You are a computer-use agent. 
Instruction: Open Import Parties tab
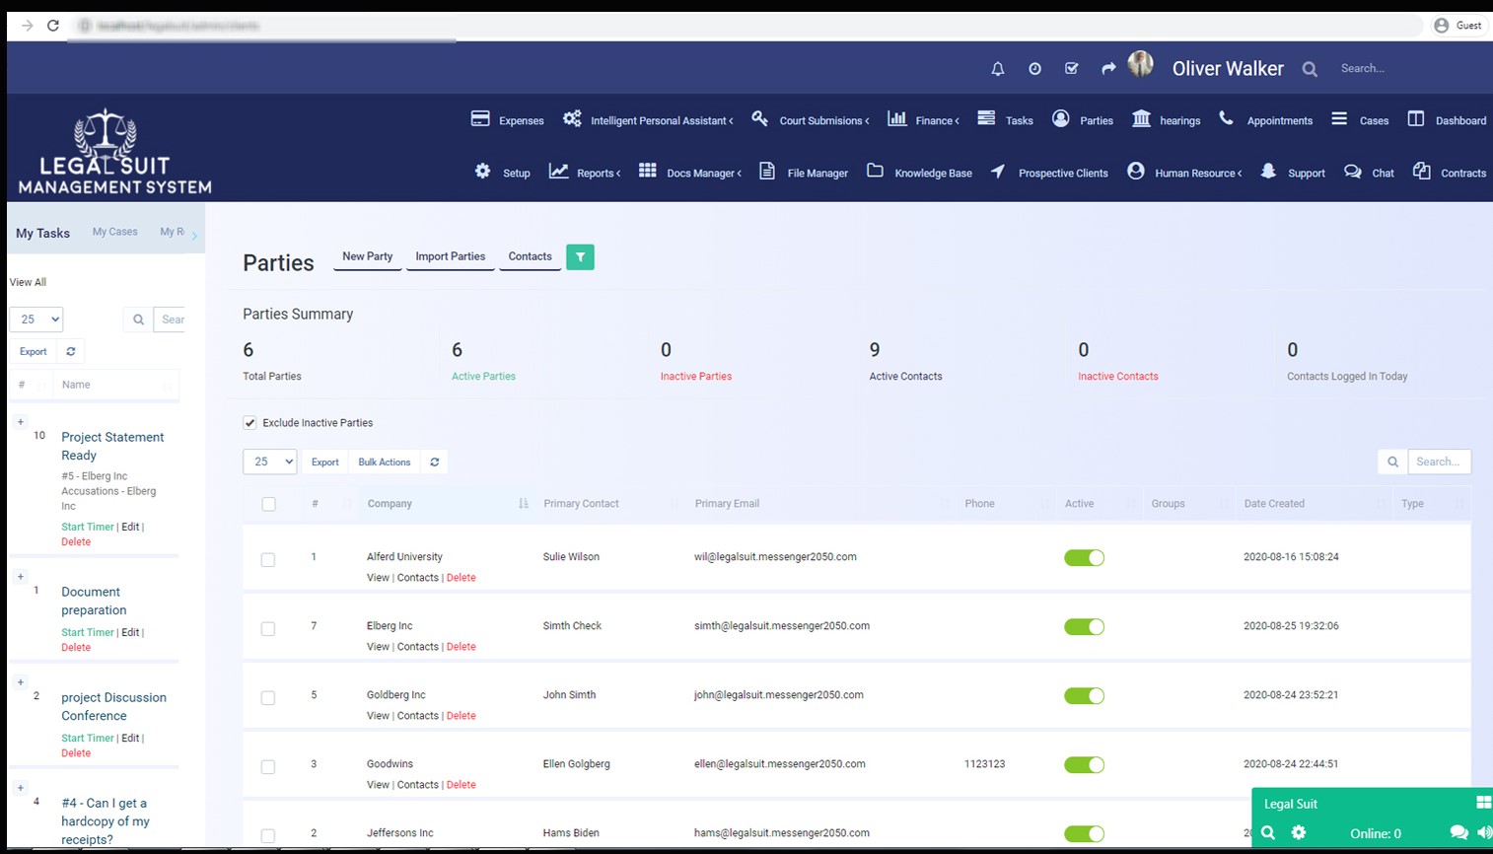[450, 256]
